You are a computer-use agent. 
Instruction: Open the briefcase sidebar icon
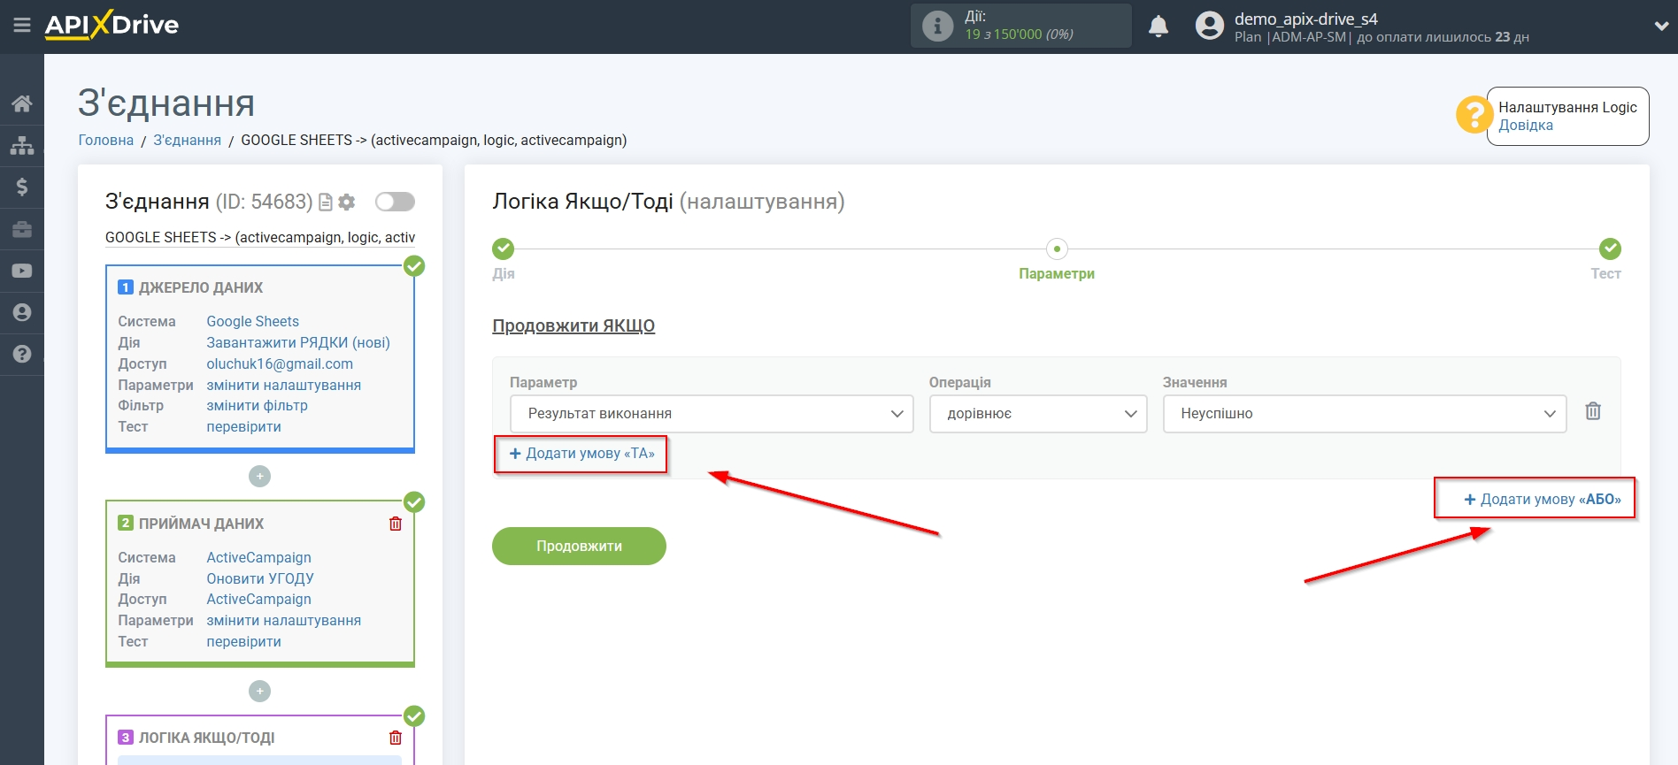click(22, 229)
